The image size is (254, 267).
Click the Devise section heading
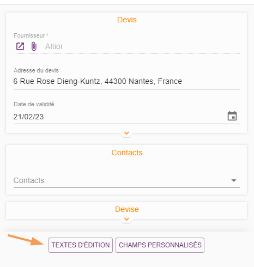click(x=127, y=209)
